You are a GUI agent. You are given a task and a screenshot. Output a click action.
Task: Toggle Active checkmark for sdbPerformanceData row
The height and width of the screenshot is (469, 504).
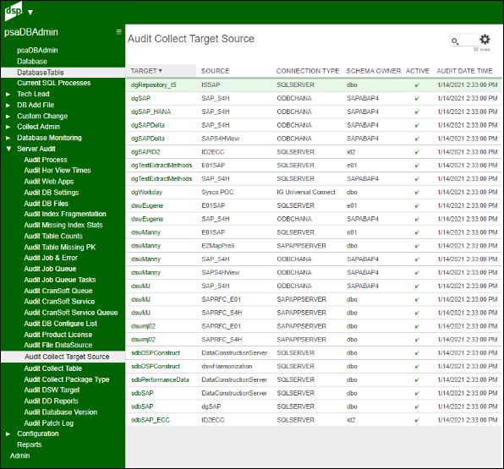tap(417, 380)
